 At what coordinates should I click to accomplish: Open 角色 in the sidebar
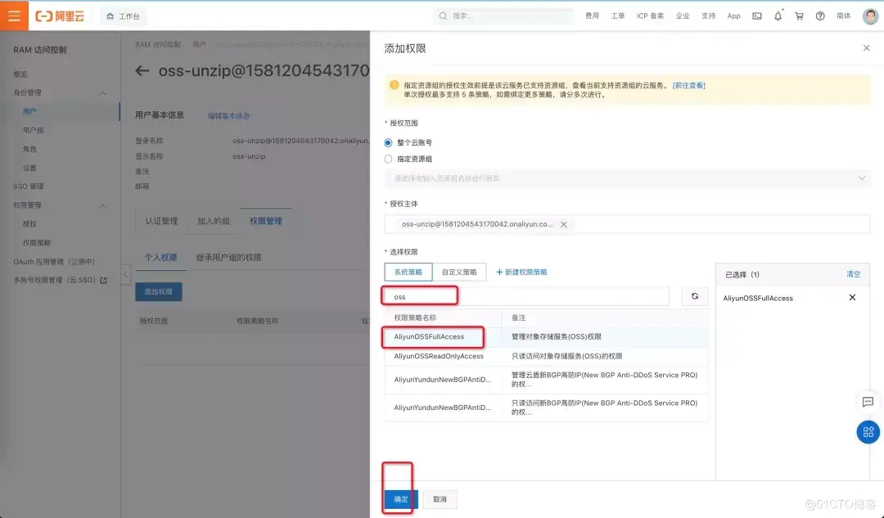[29, 150]
